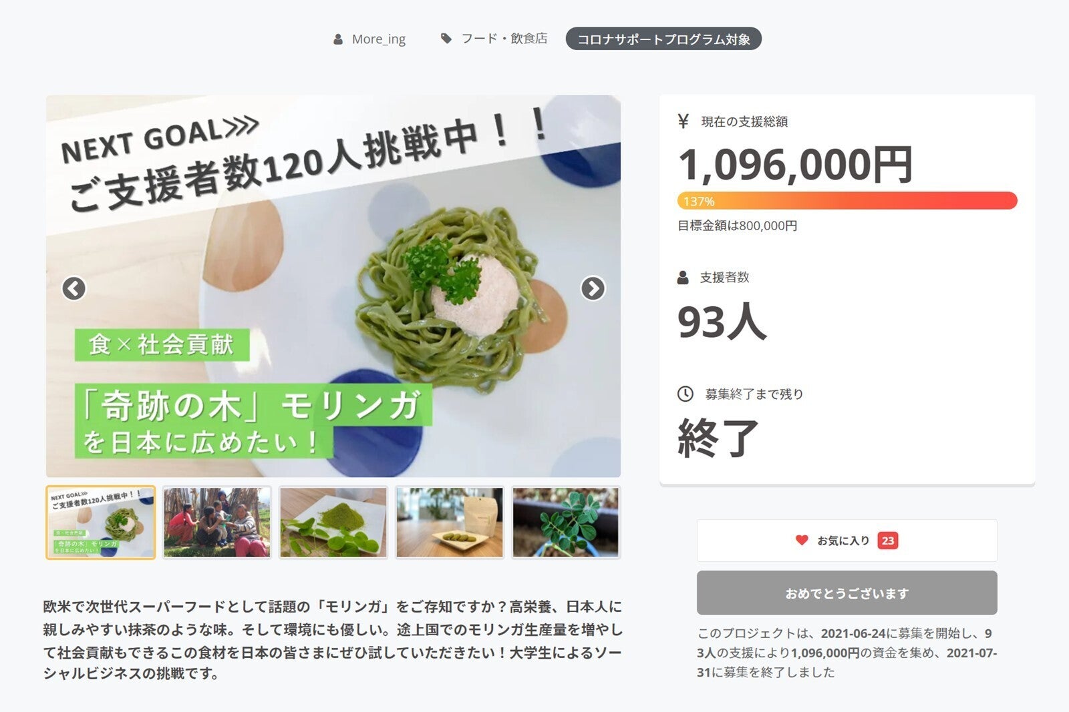Click the user icon beside More_ing
This screenshot has height=712, width=1069.
[x=338, y=39]
